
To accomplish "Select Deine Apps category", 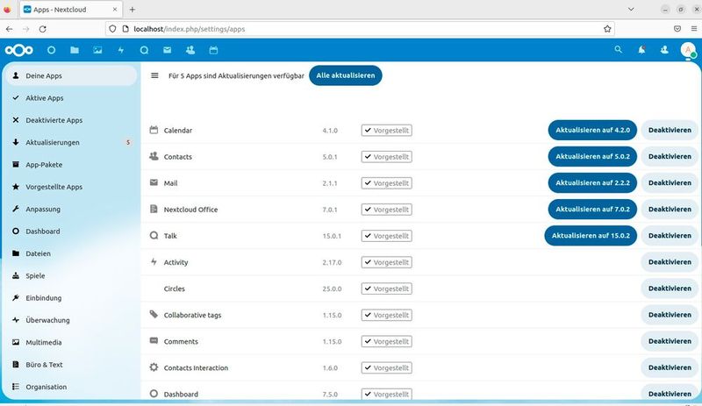I will (72, 75).
